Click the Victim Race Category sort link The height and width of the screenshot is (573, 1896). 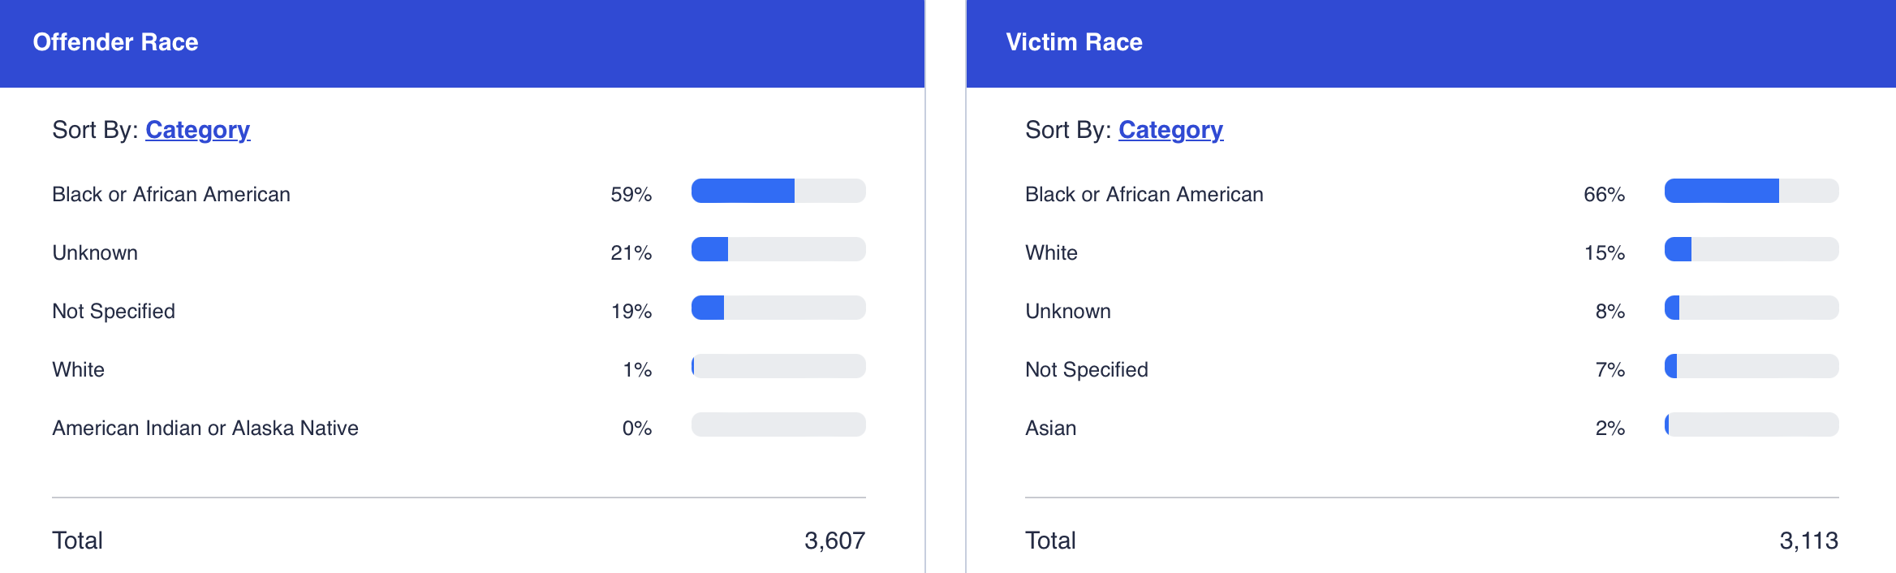click(x=1170, y=130)
